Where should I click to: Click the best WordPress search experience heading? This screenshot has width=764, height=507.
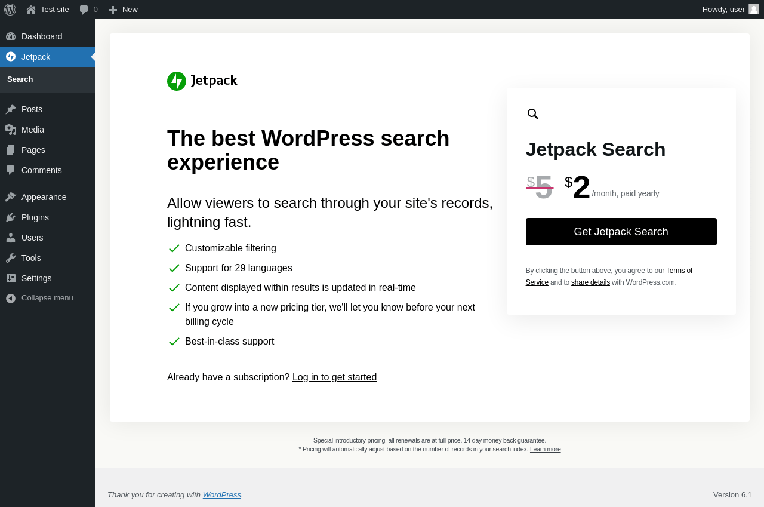pos(308,150)
